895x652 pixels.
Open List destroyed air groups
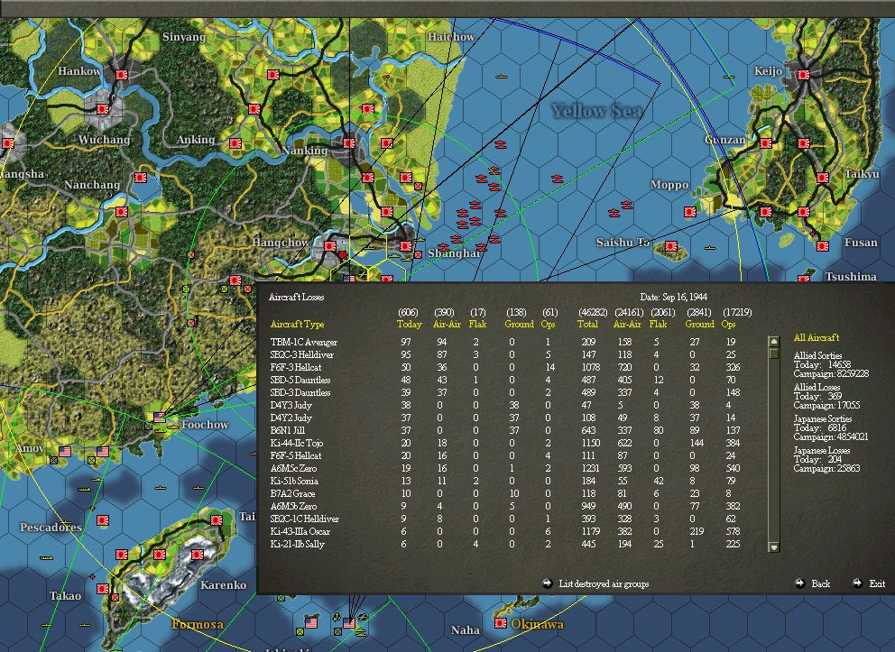pyautogui.click(x=595, y=583)
